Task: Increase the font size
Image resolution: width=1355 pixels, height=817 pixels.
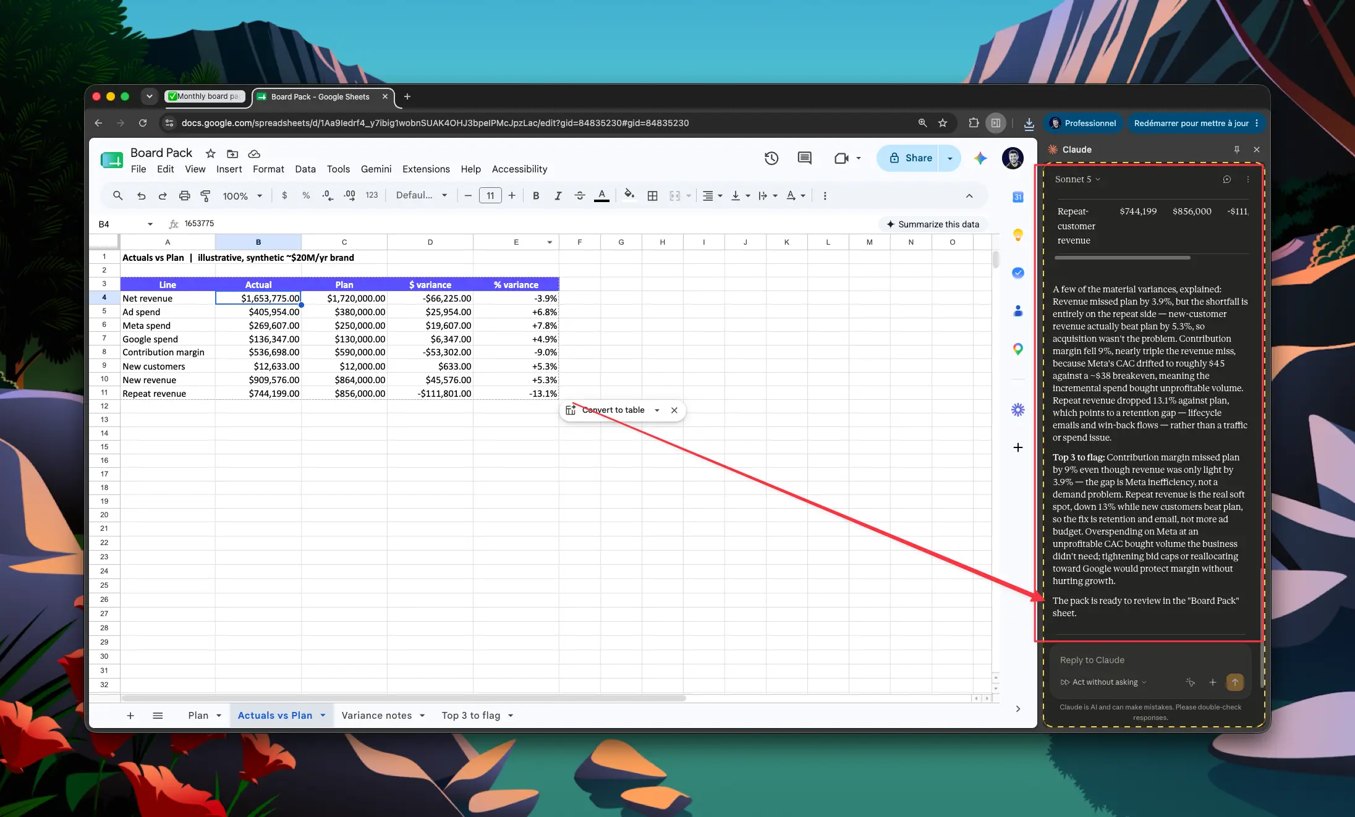Action: click(512, 195)
